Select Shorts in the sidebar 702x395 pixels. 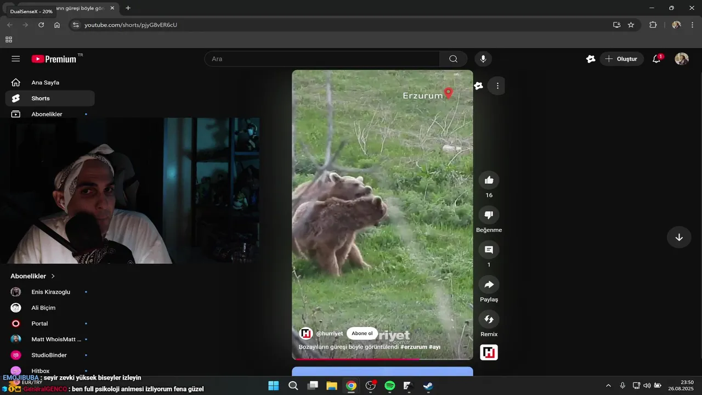[x=50, y=98]
